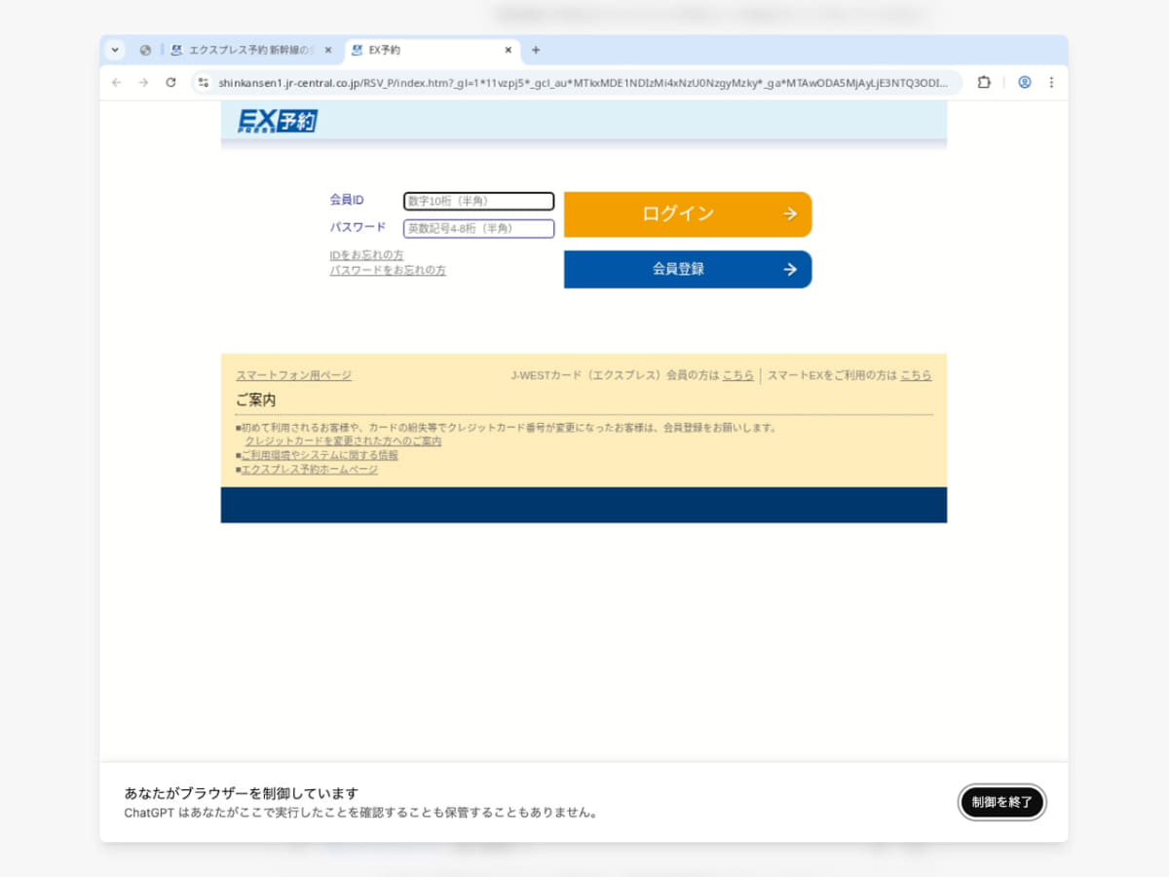Click the blue 会員登録 button

pos(688,269)
